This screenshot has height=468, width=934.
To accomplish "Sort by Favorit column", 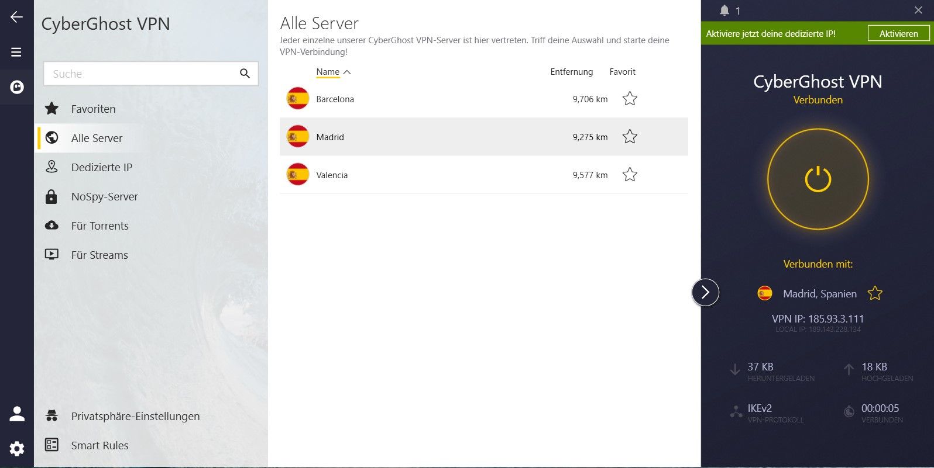I will pyautogui.click(x=622, y=72).
